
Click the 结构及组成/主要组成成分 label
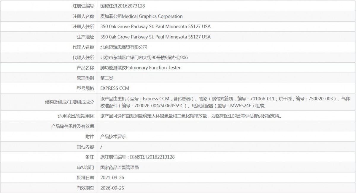pos(69,102)
